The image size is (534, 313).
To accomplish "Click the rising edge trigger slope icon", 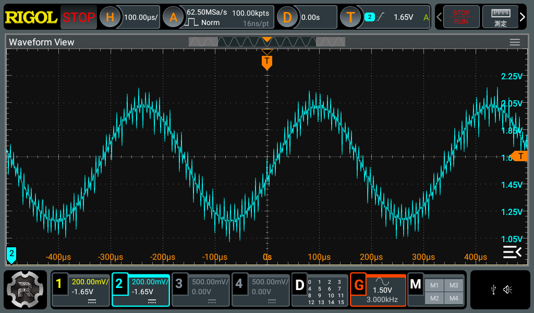I will tap(381, 16).
